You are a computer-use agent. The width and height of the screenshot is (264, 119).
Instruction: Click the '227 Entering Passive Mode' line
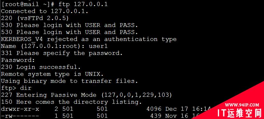tap(87, 95)
